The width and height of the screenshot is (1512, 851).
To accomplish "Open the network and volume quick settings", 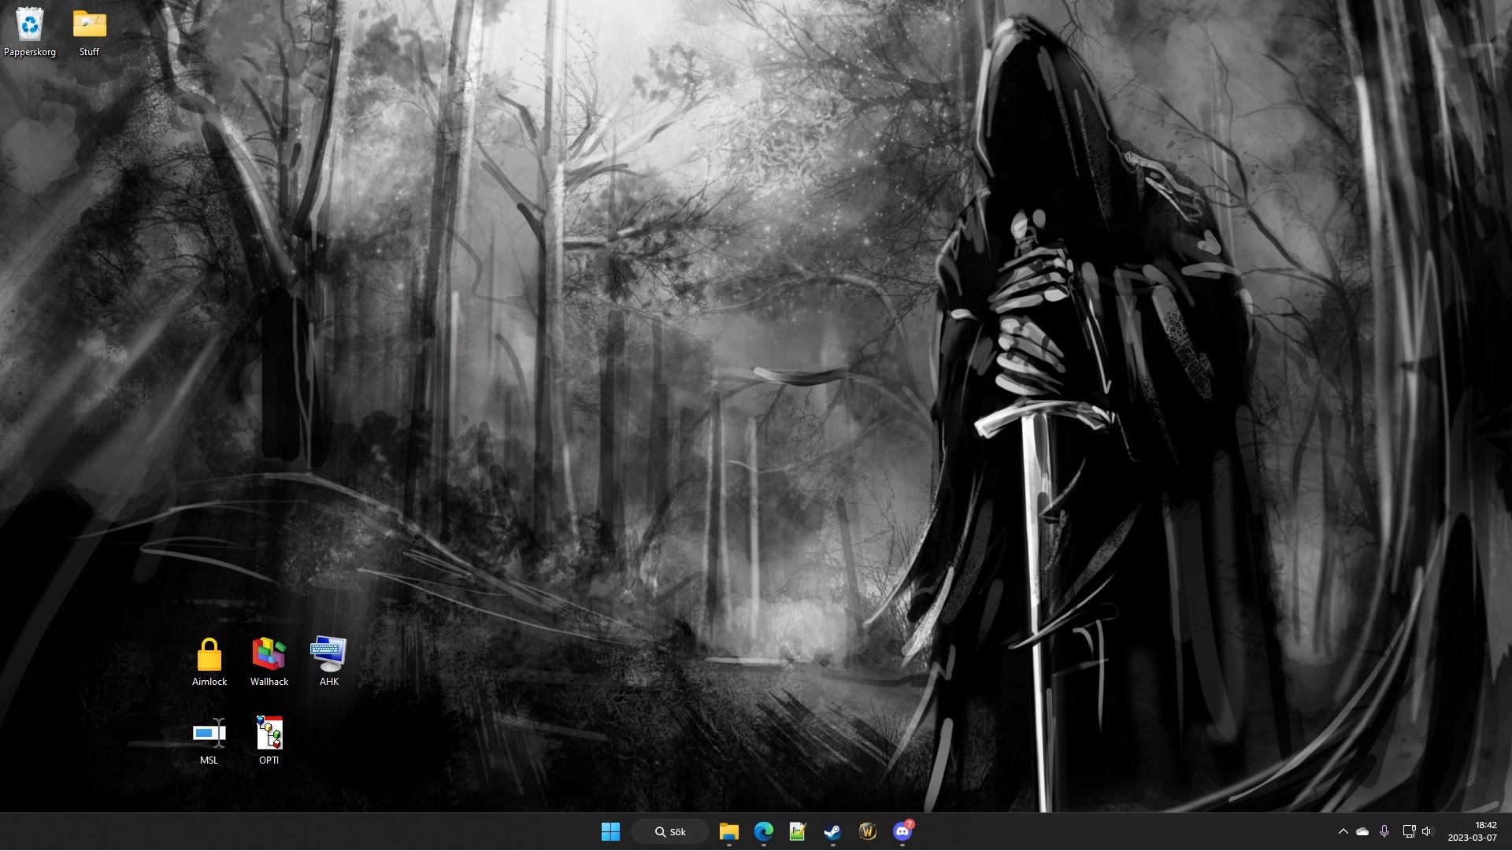I will click(x=1417, y=832).
